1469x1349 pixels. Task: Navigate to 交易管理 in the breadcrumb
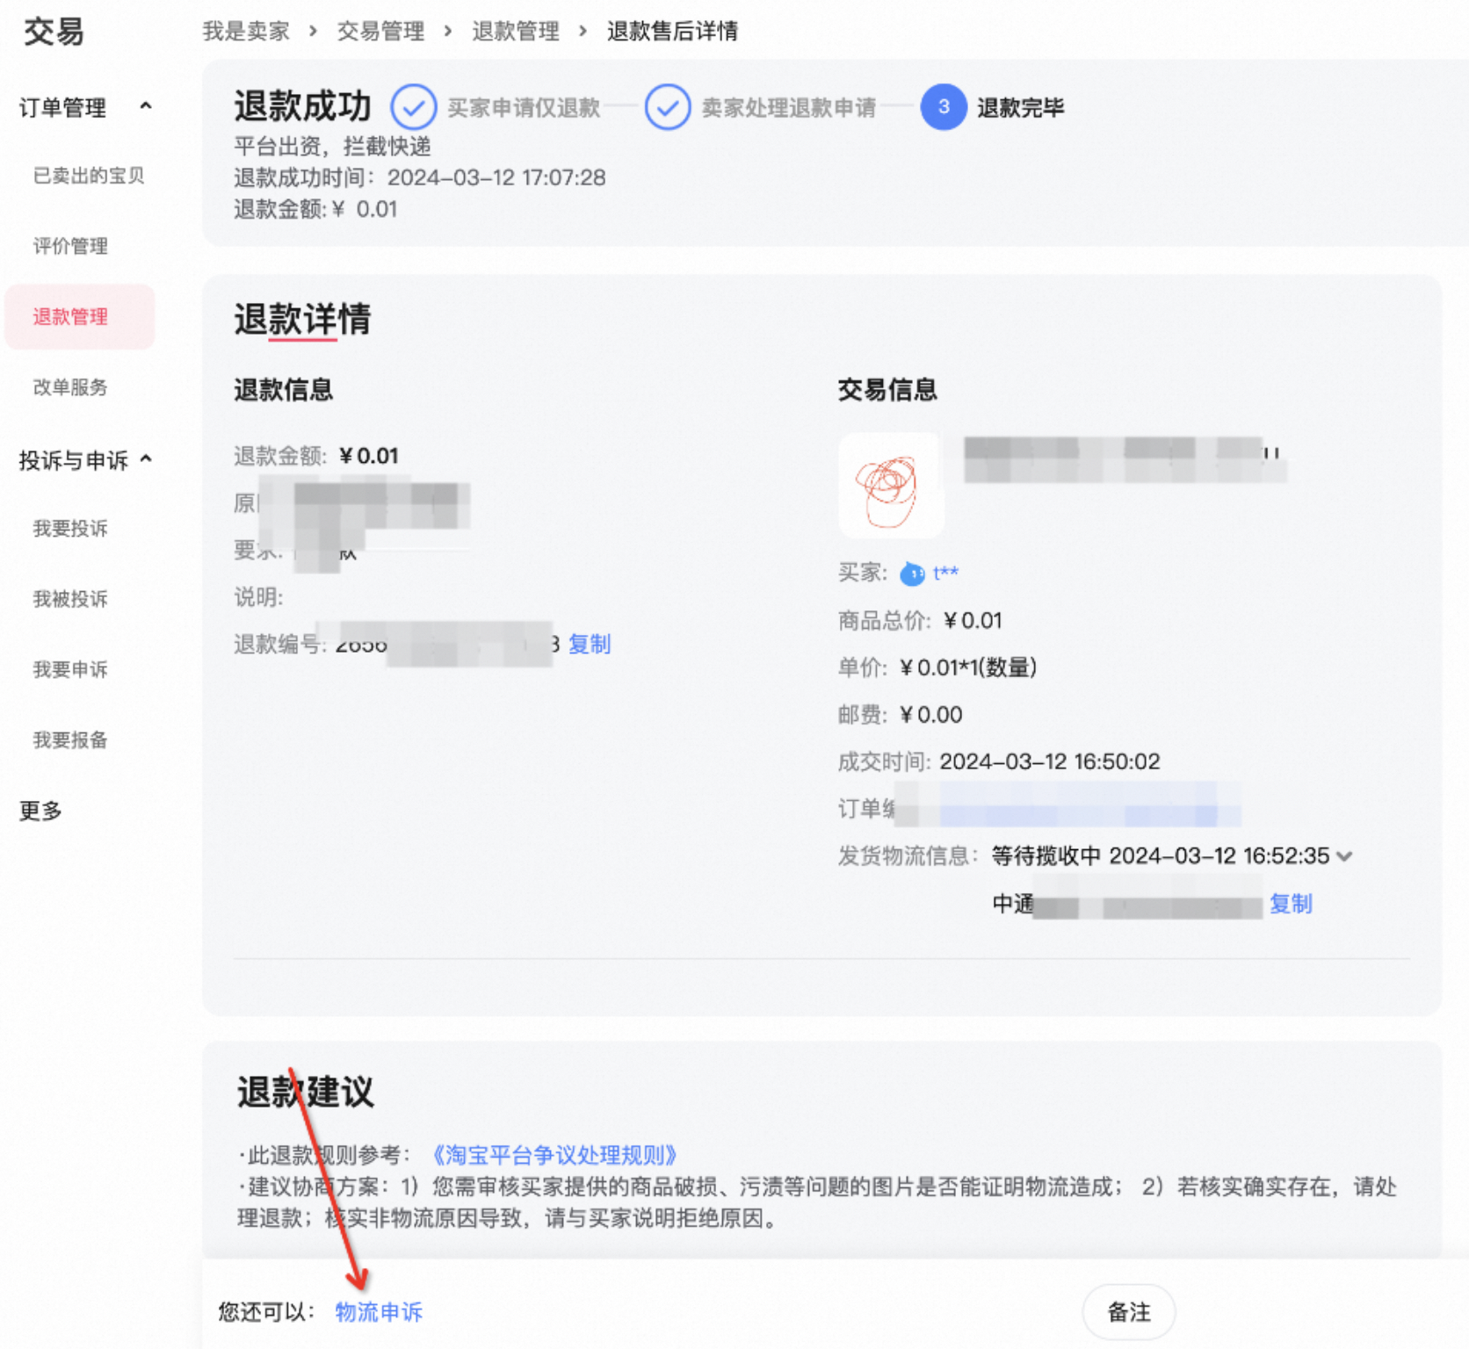tap(380, 32)
